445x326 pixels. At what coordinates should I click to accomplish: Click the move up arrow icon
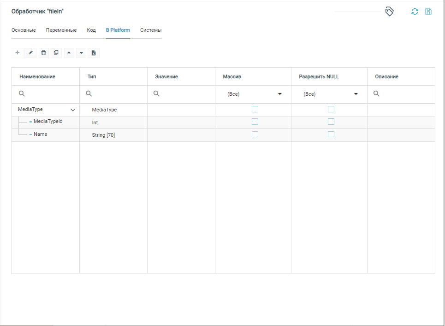(x=69, y=53)
